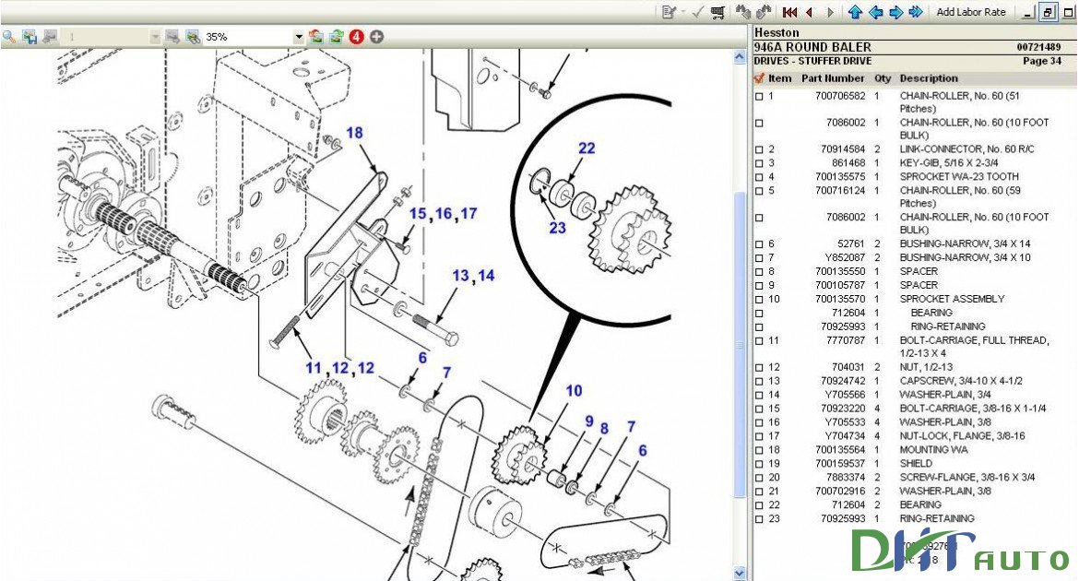This screenshot has width=1079, height=581.
Task: Select part number 70925993 for item 23
Action: click(x=843, y=519)
